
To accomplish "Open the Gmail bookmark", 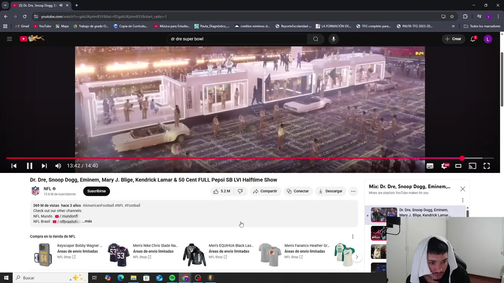I will 22,26.
